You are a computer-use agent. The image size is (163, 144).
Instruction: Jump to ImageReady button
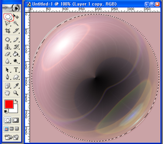click(x=11, y=137)
